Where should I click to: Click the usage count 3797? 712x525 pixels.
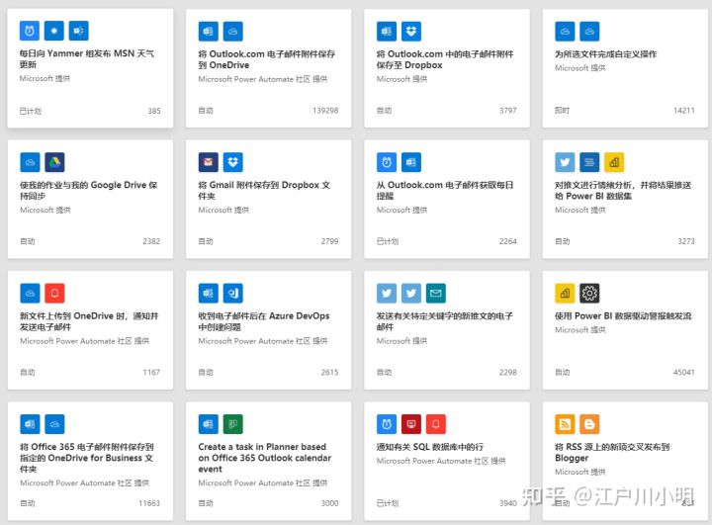click(x=508, y=111)
